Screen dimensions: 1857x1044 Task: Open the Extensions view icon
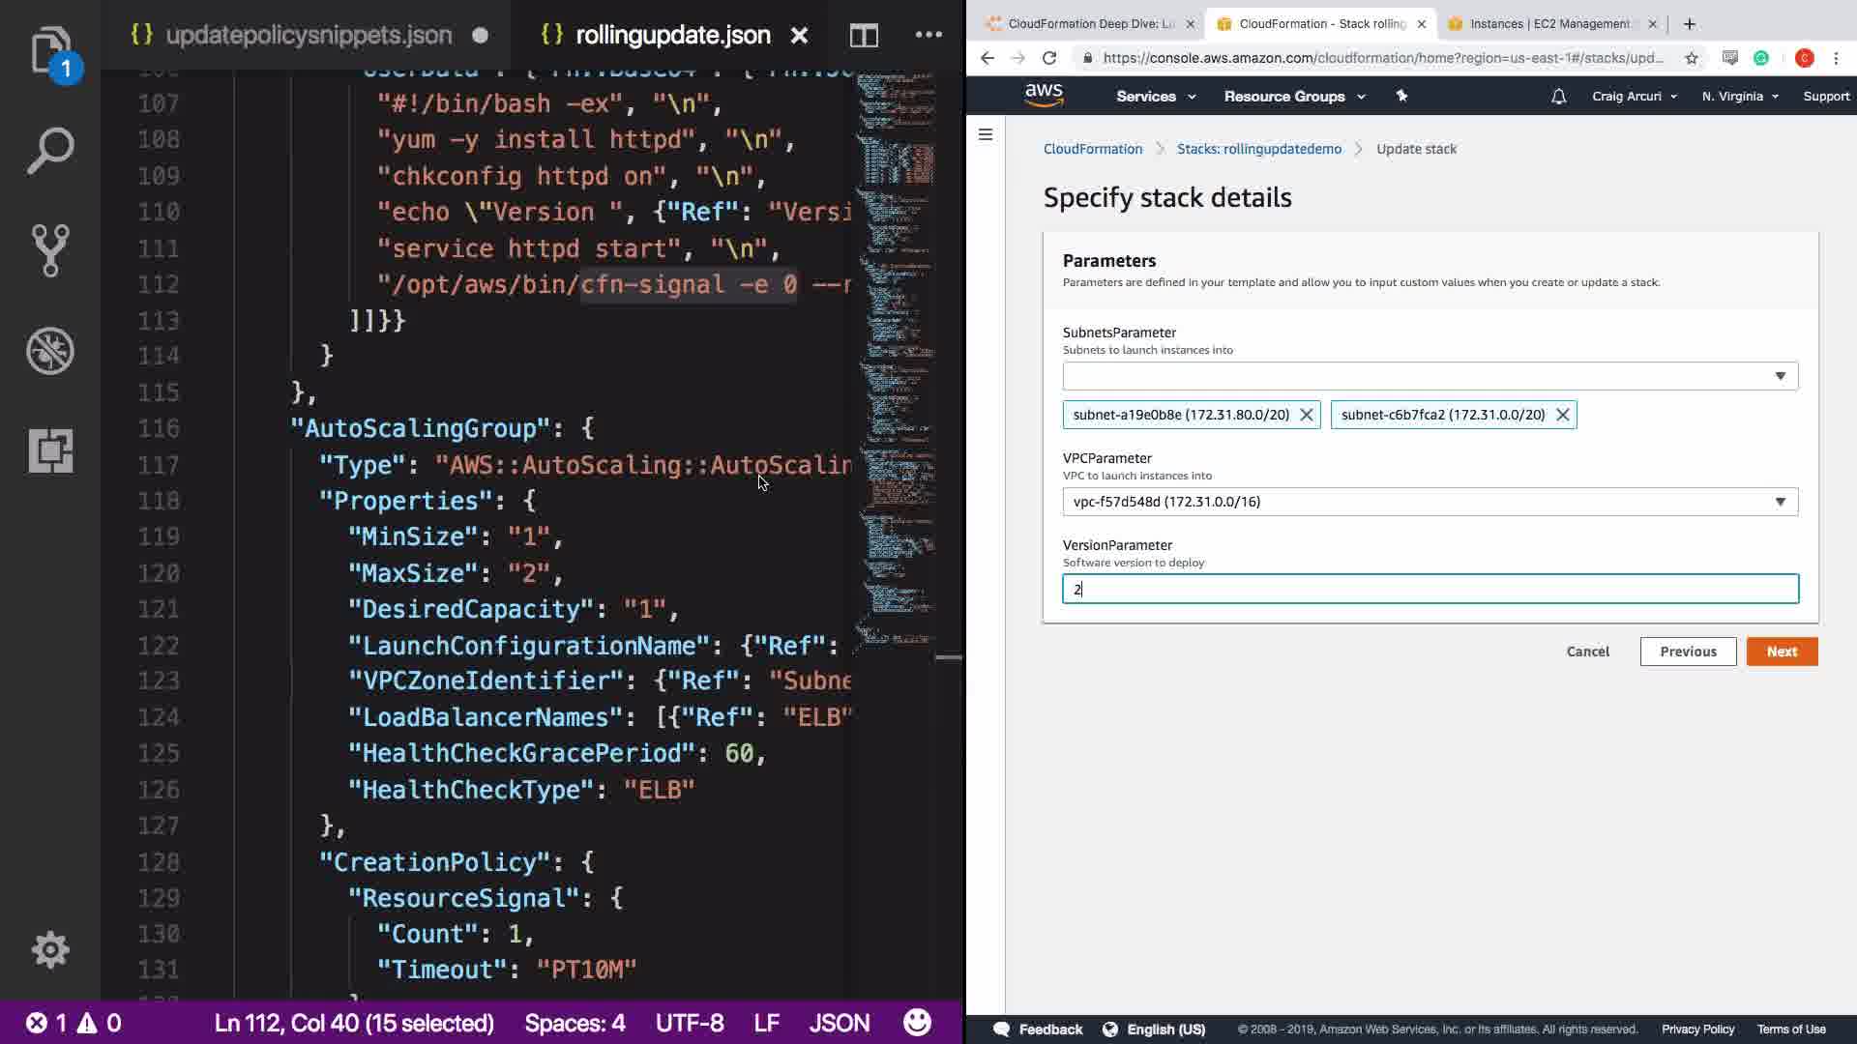50,450
